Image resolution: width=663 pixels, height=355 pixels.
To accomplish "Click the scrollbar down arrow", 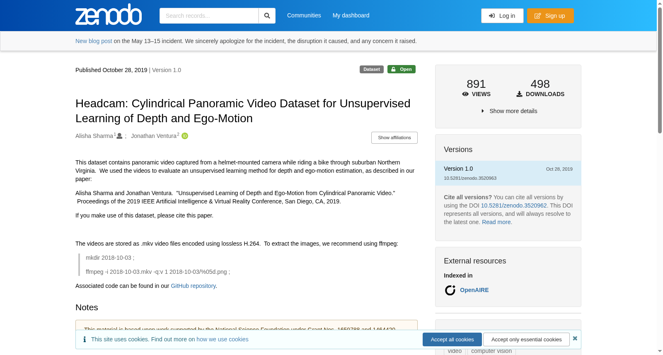I will pyautogui.click(x=660, y=351).
